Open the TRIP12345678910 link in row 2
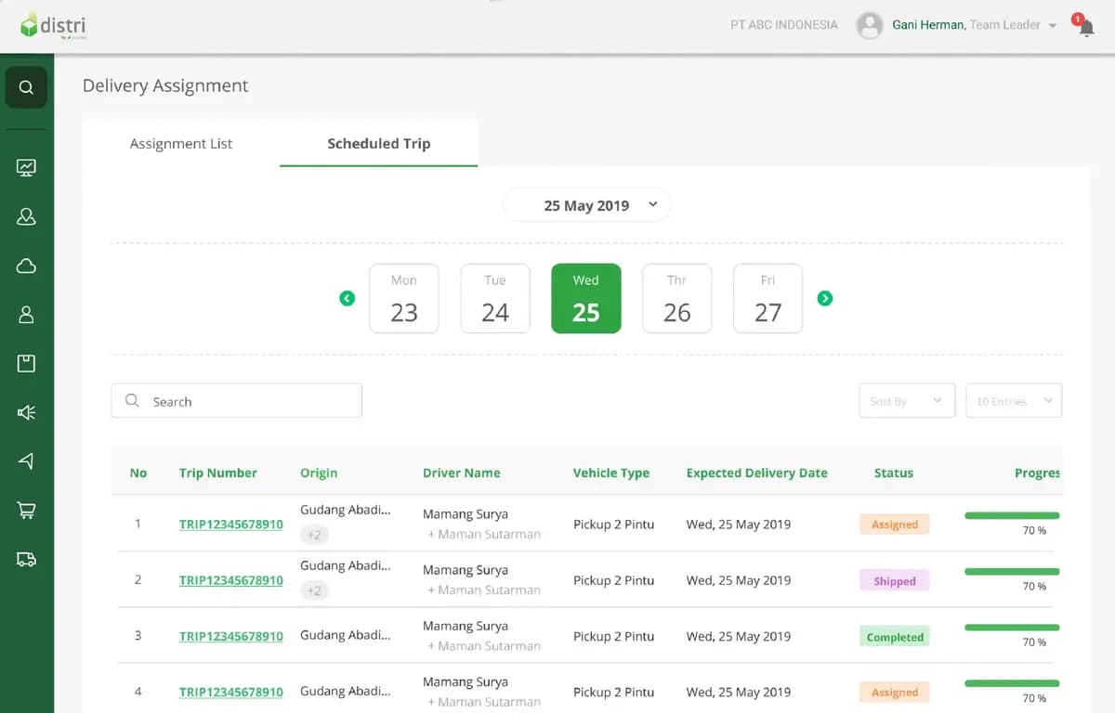Image resolution: width=1115 pixels, height=713 pixels. tap(231, 580)
